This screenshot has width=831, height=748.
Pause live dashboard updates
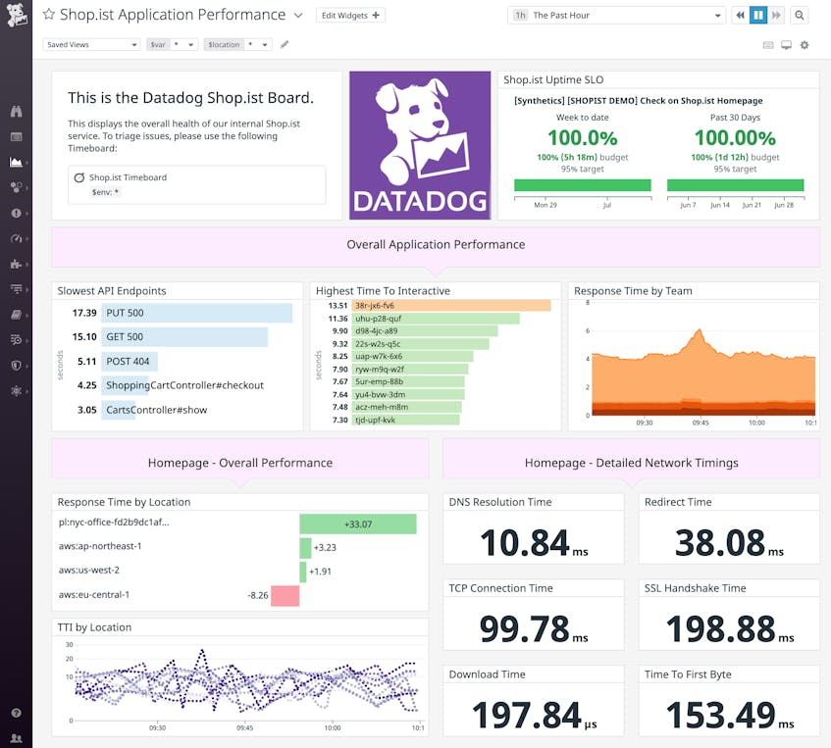758,16
